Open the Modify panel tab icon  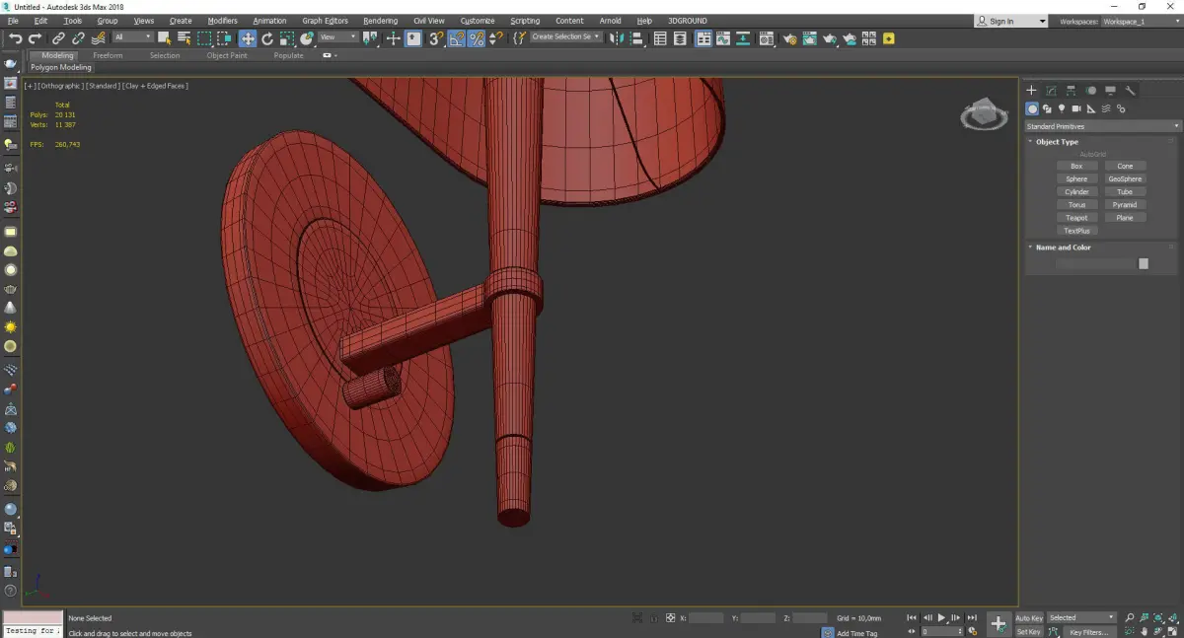1052,91
